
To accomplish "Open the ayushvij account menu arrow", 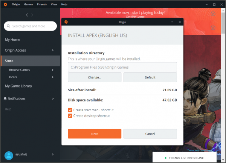I will coord(53,154).
